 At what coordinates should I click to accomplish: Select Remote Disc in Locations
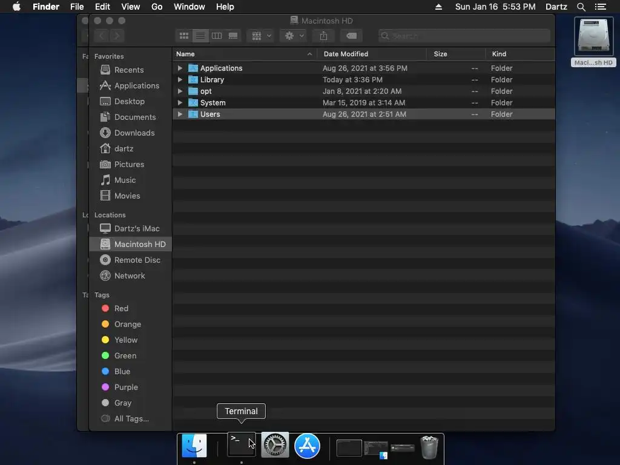(130, 260)
